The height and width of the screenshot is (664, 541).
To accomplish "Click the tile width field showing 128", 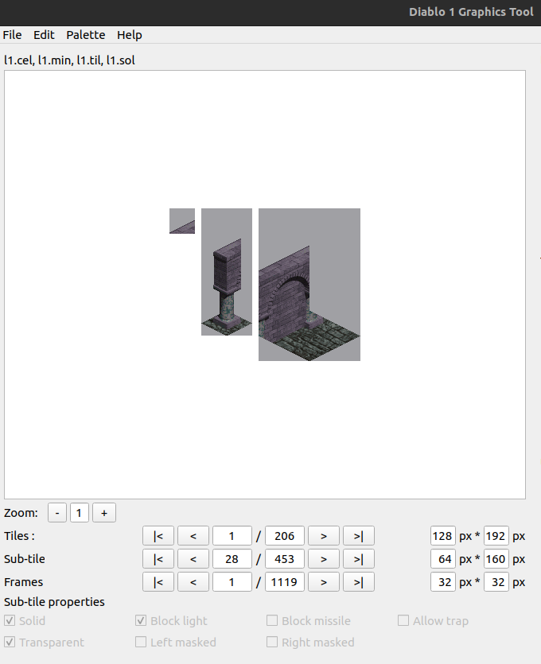I will [x=442, y=536].
